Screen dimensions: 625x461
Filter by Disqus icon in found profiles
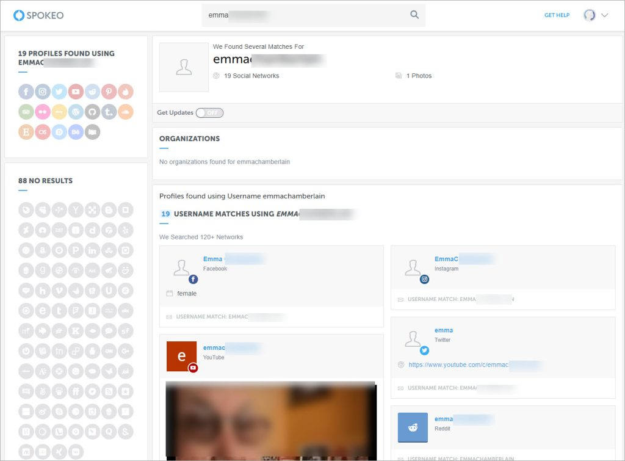coord(59,132)
